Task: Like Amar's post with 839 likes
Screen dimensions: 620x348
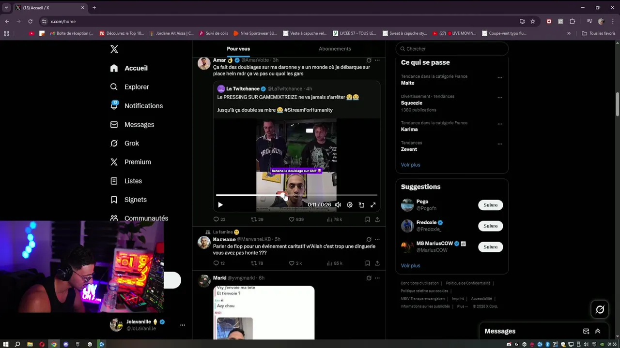Action: (x=296, y=219)
